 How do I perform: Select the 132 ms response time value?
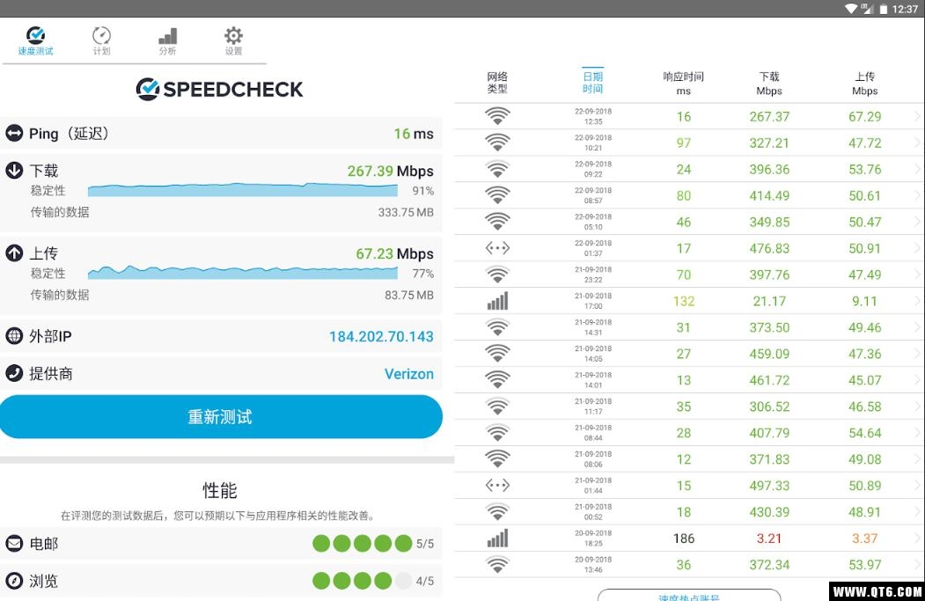coord(684,302)
